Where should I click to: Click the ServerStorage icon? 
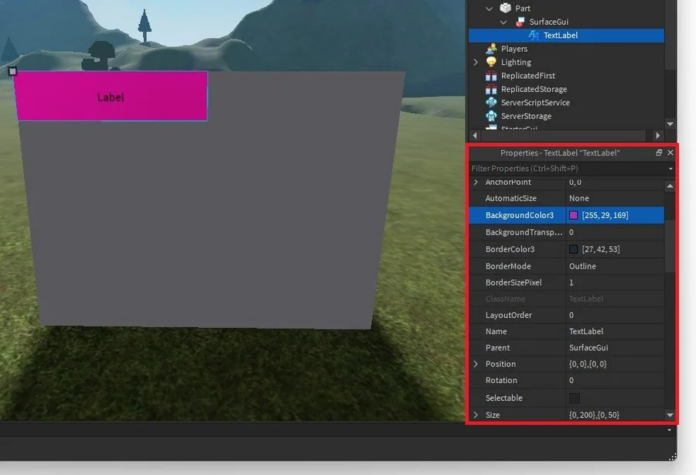[491, 116]
